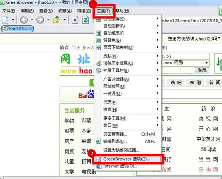The width and height of the screenshot is (222, 179).
Task: Click the red X Stop loading icon
Action: click(75, 20)
